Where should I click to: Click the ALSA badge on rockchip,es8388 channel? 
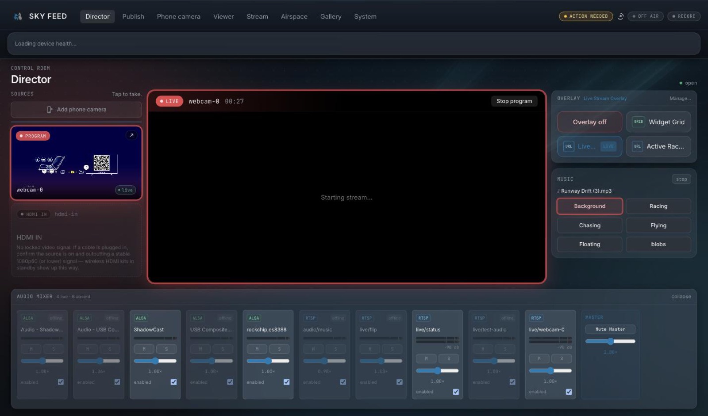[254, 318]
